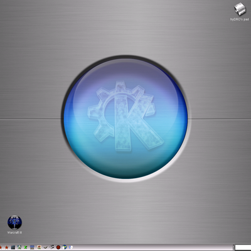Image resolution: width=251 pixels, height=251 pixels.
Task: Click the green triangle panel icon
Action: tap(19, 247)
